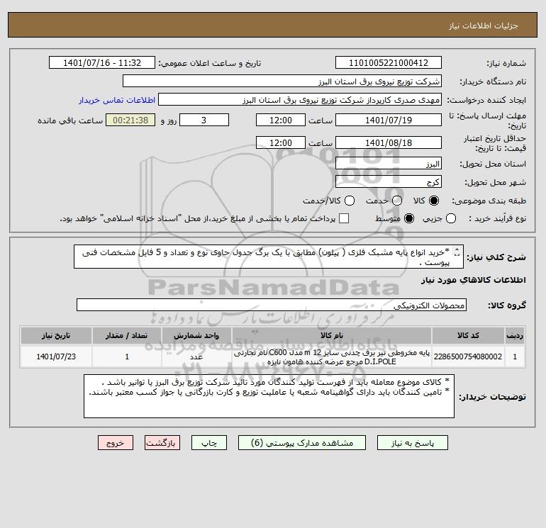546x528 pixels.
Task: Click product code cell 2286500754080002
Action: (x=468, y=356)
